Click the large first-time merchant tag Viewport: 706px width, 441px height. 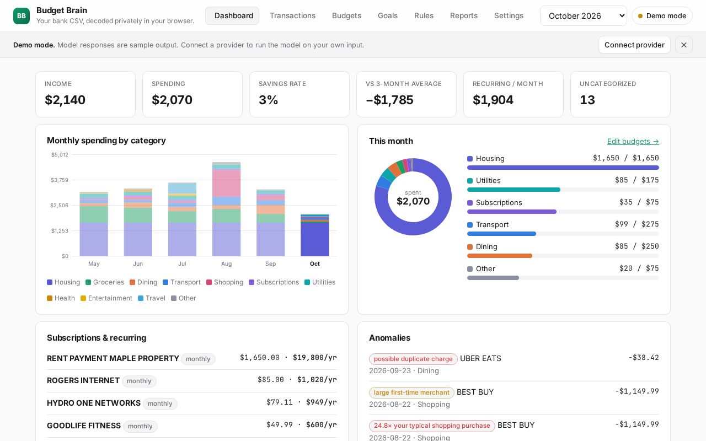coord(411,392)
